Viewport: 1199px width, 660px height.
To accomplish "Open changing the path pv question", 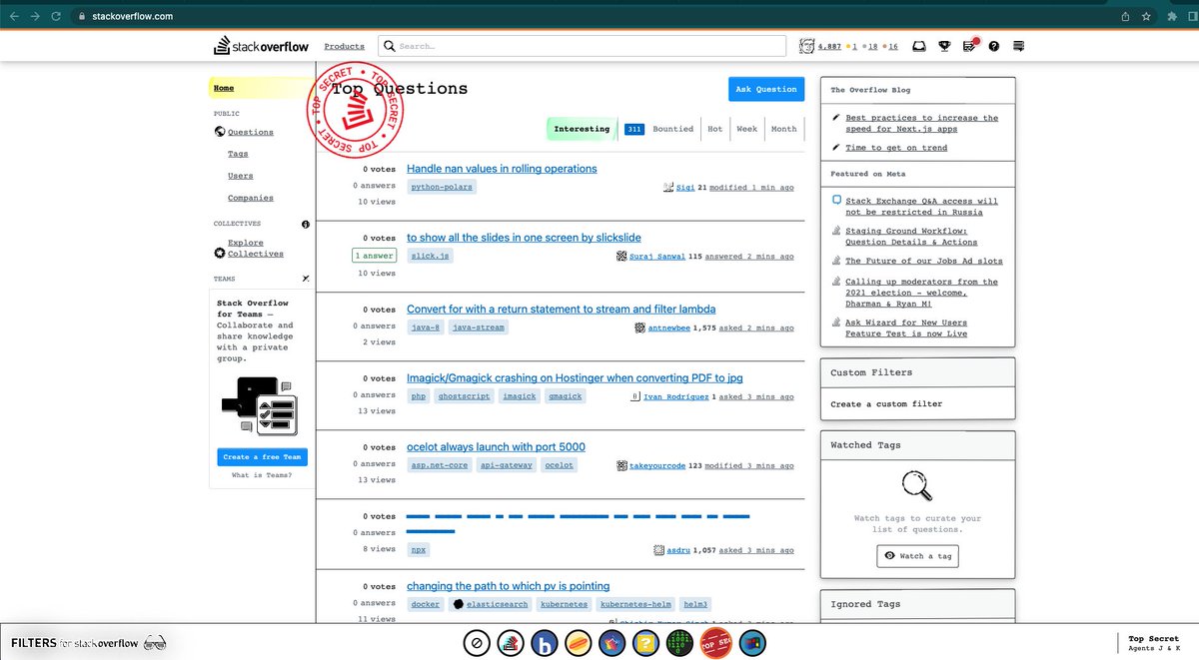I will (508, 586).
